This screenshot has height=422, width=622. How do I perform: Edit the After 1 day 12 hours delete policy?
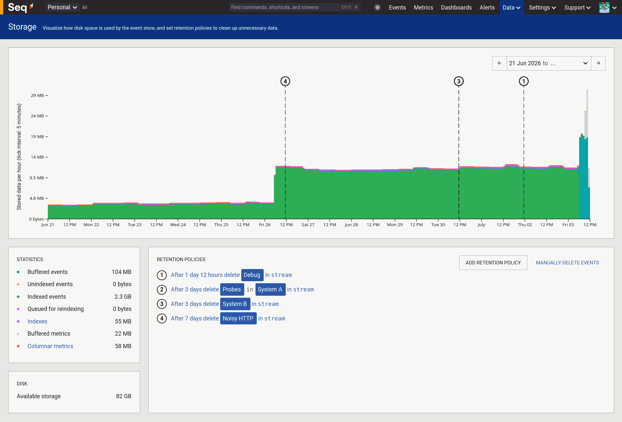(x=205, y=275)
